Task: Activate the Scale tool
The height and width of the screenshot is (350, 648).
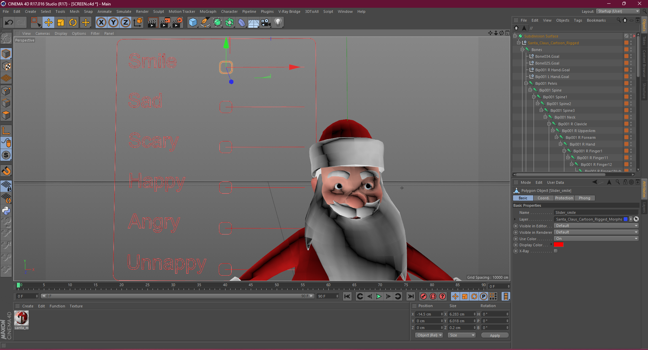Action: [61, 23]
